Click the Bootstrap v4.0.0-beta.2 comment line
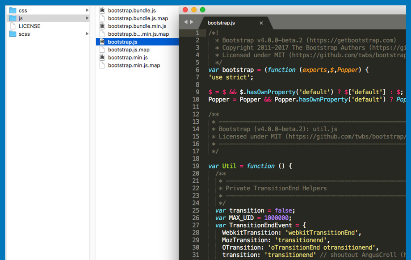The image size is (411, 260). pos(306,40)
